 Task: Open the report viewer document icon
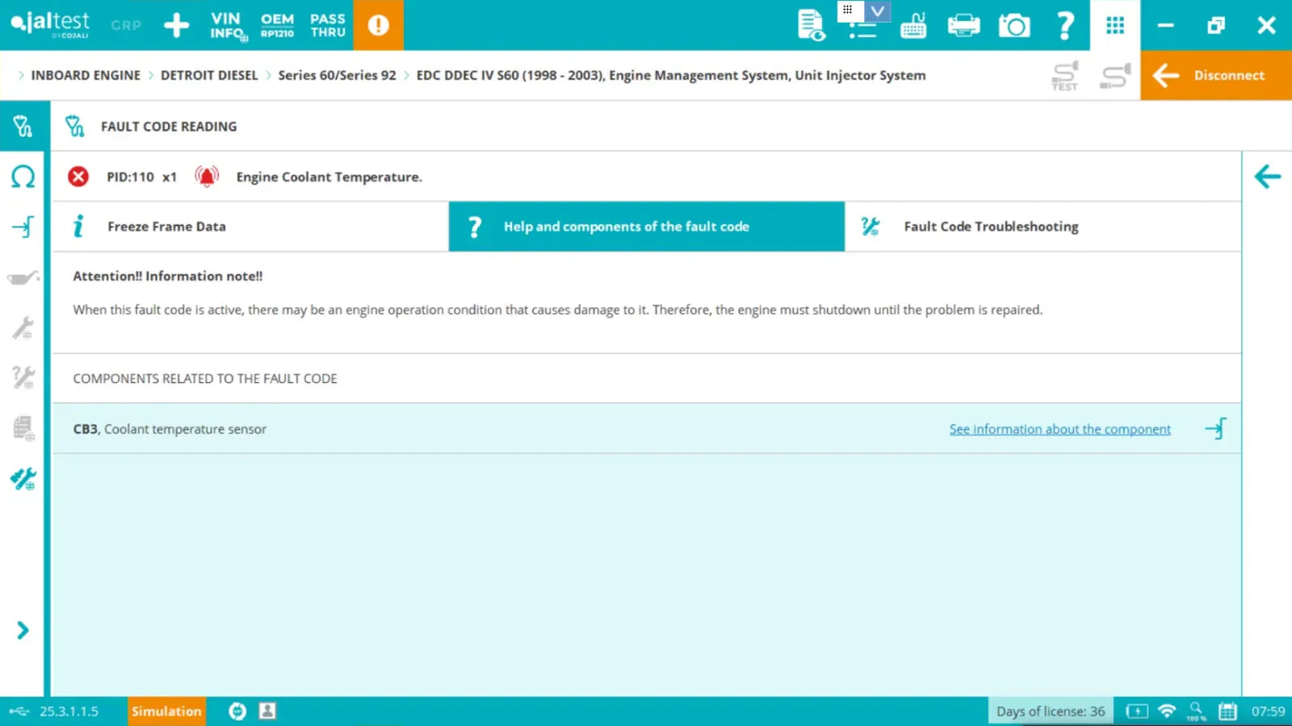click(x=811, y=25)
